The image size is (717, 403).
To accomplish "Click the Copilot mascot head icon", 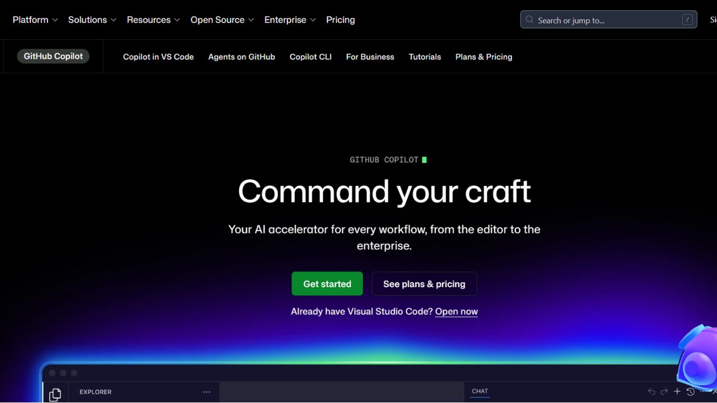I will [x=697, y=358].
